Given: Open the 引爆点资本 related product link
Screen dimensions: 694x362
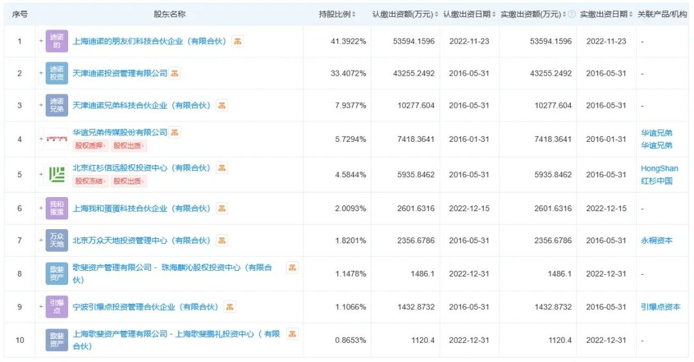Looking at the screenshot, I should [x=660, y=307].
